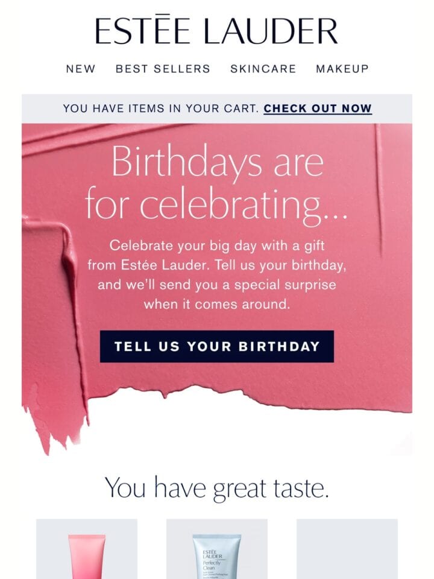Click the 'special surprise' text line

click(216, 285)
